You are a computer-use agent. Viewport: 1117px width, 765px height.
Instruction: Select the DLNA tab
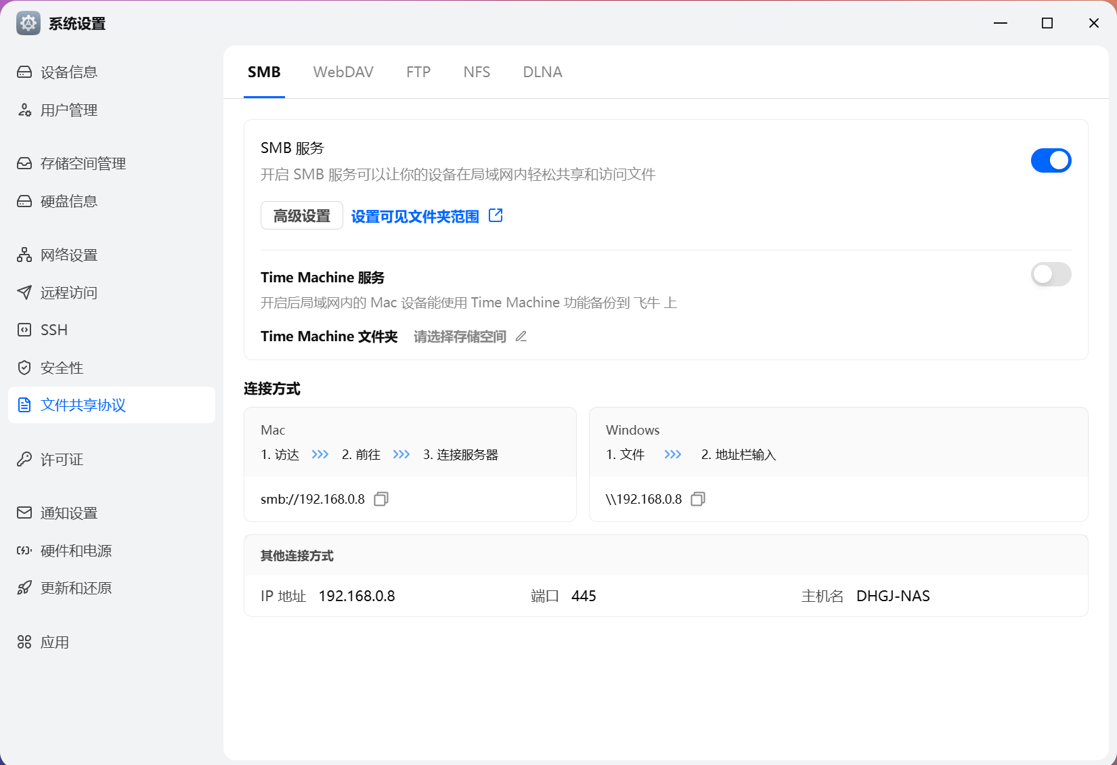[542, 72]
